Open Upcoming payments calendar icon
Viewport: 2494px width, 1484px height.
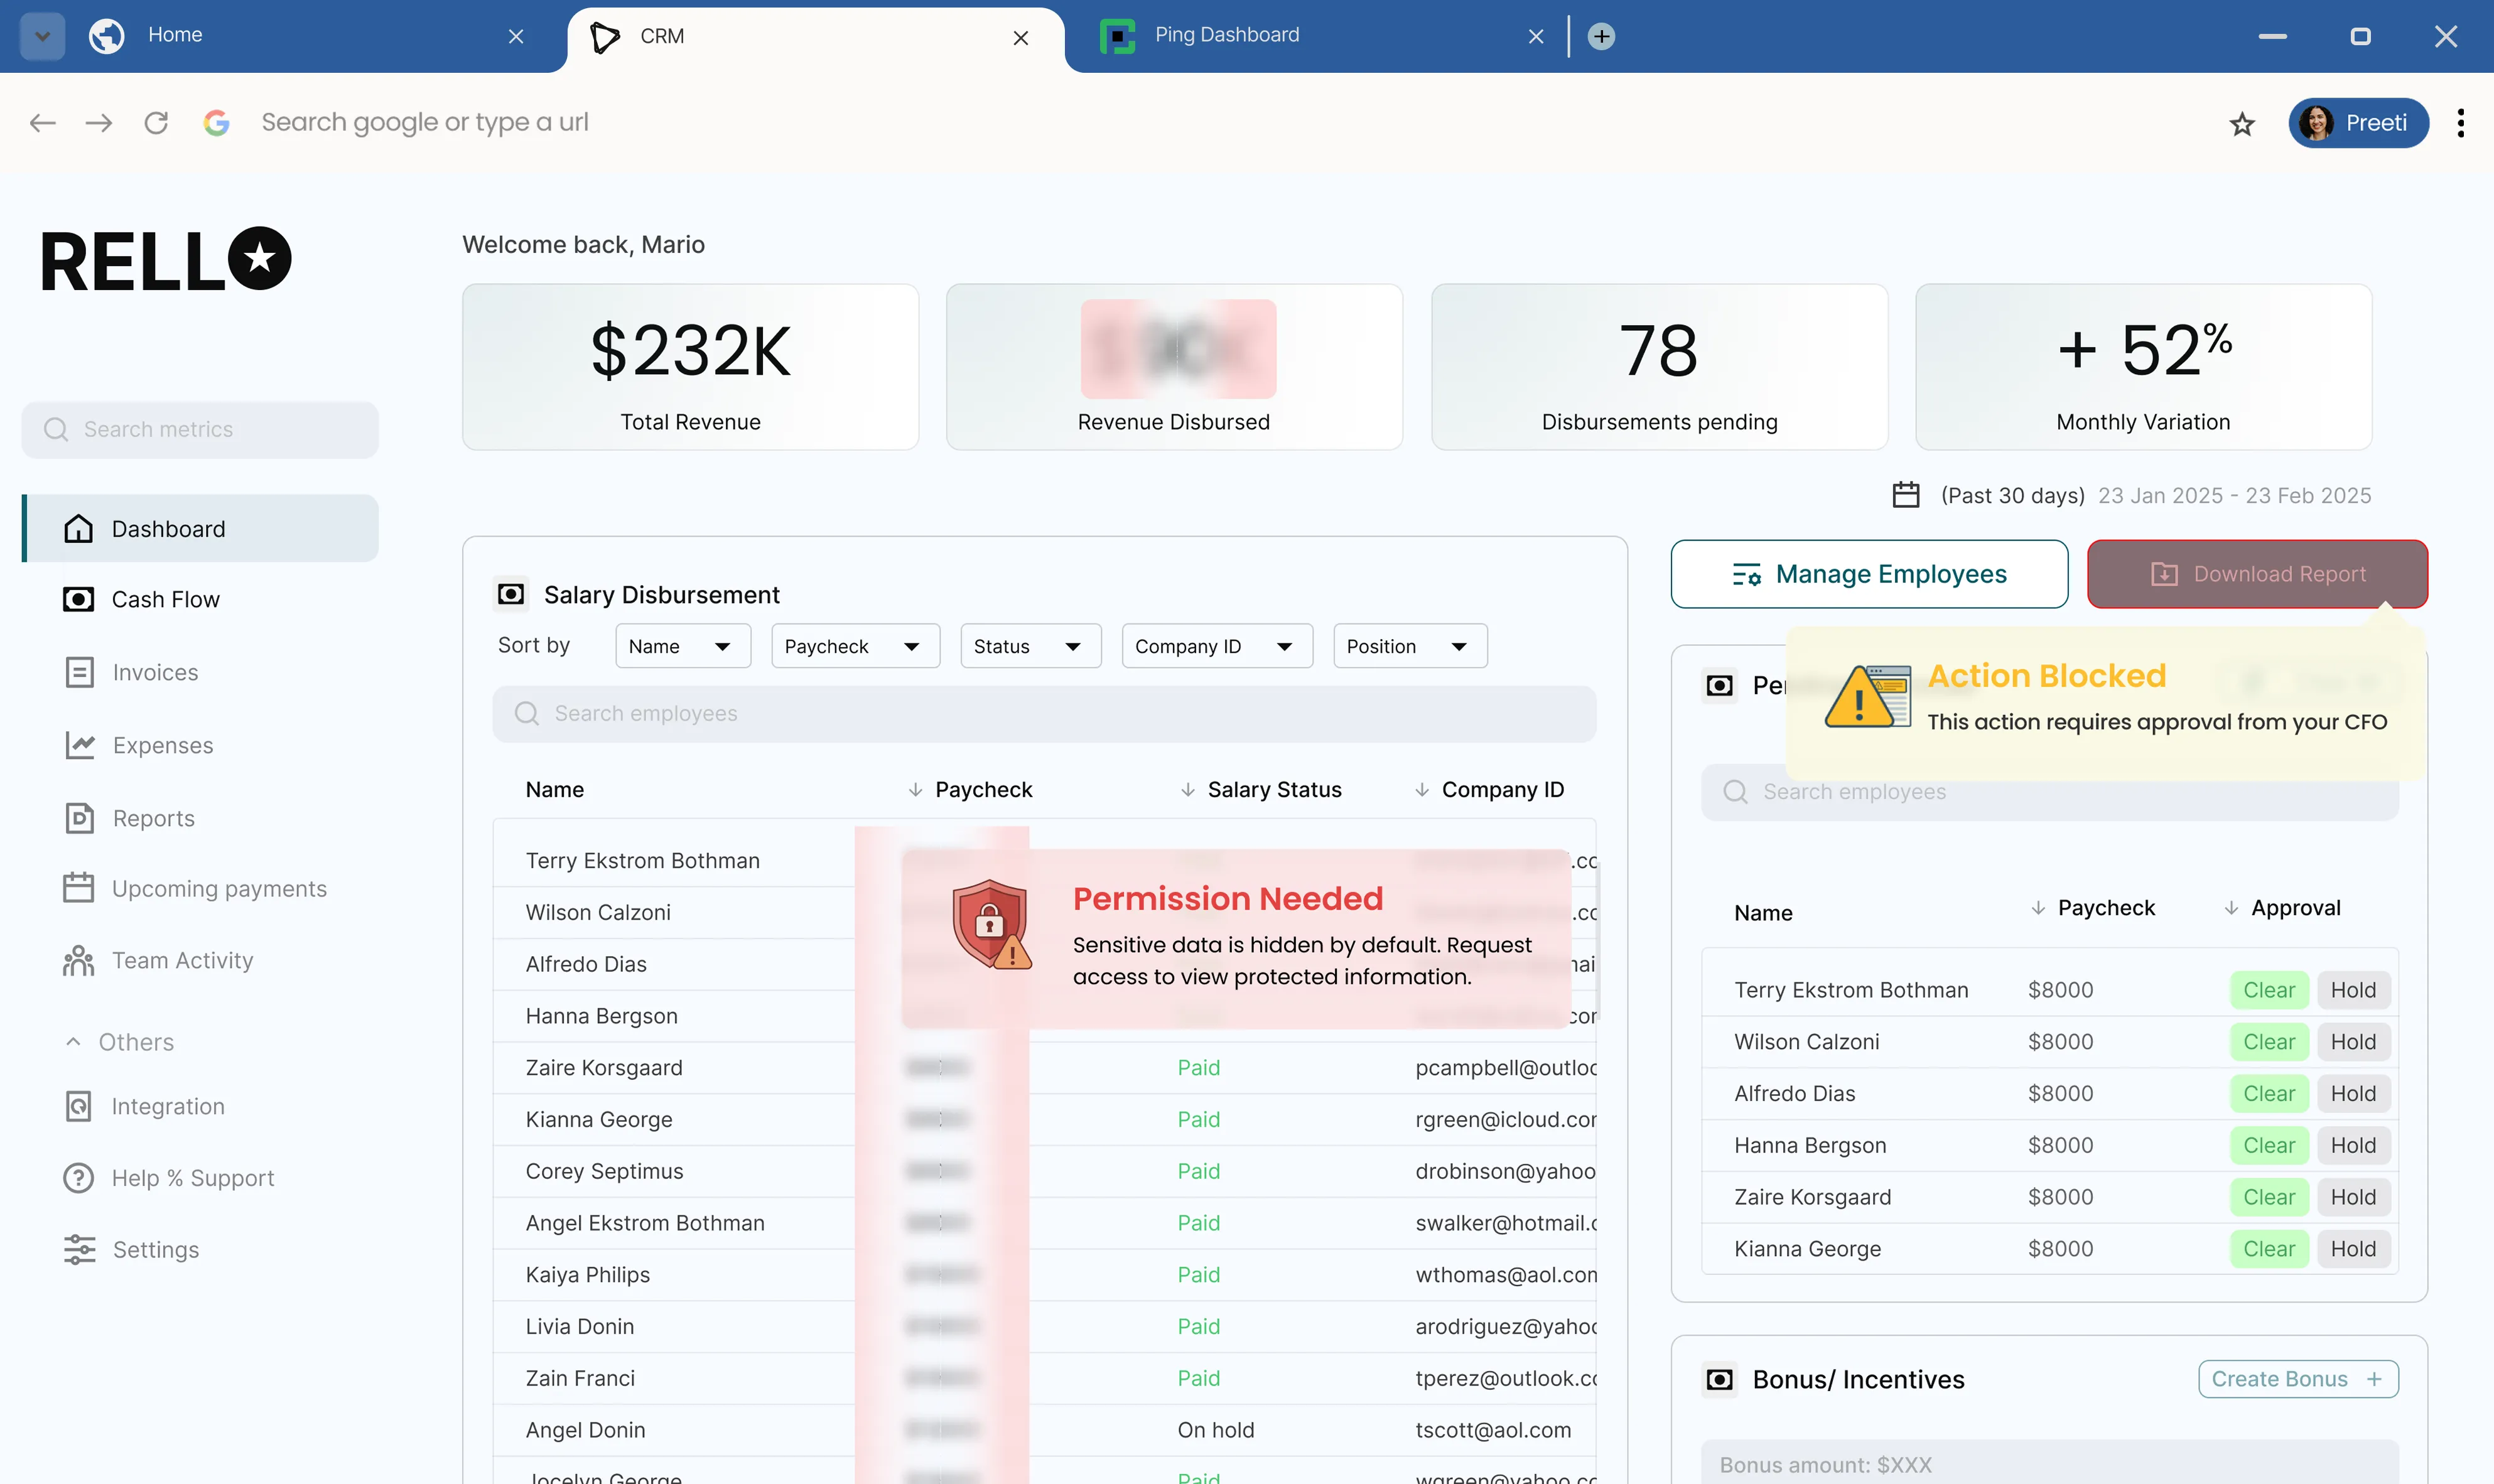point(79,888)
